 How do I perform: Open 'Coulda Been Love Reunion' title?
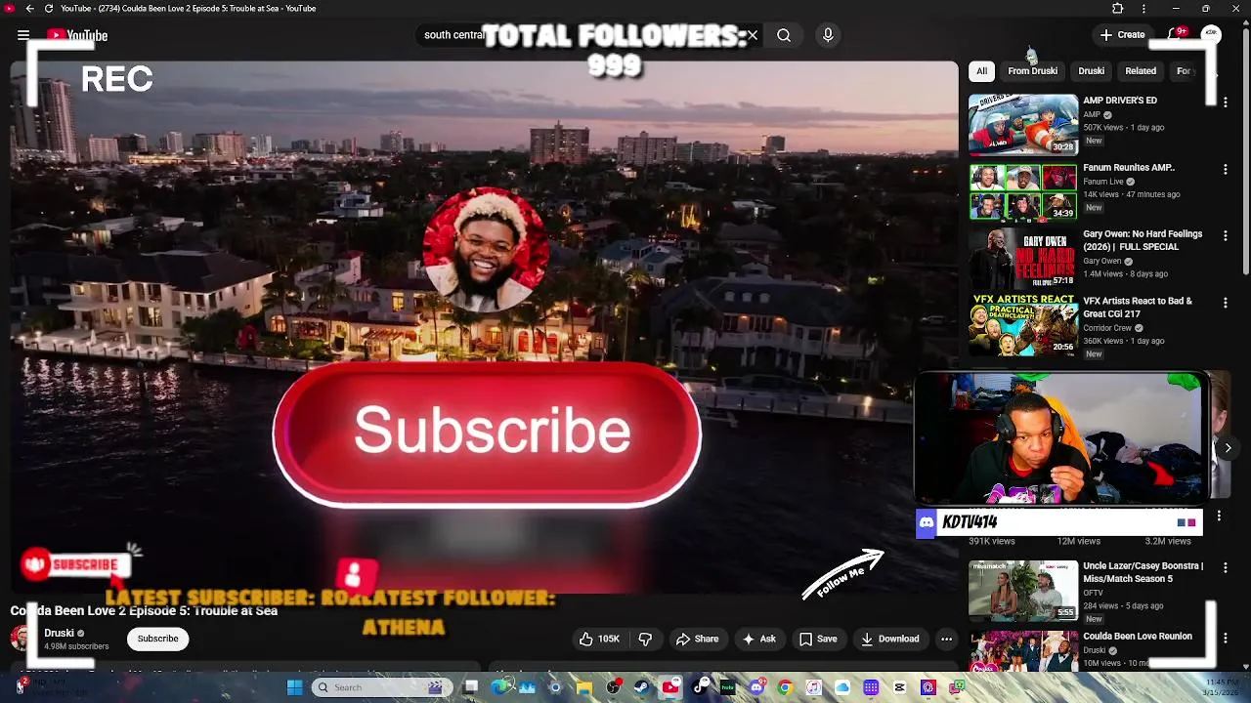(1138, 637)
